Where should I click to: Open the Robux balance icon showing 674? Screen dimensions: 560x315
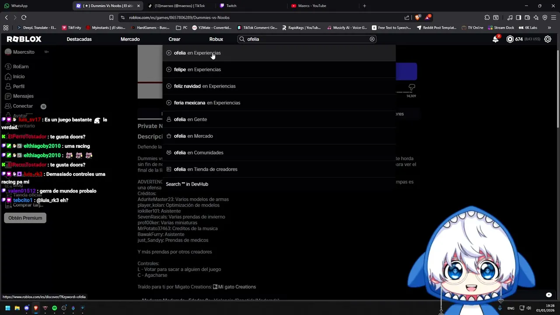(x=510, y=39)
